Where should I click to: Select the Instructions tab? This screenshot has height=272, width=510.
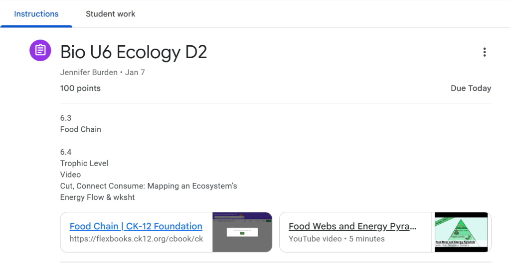(36, 14)
